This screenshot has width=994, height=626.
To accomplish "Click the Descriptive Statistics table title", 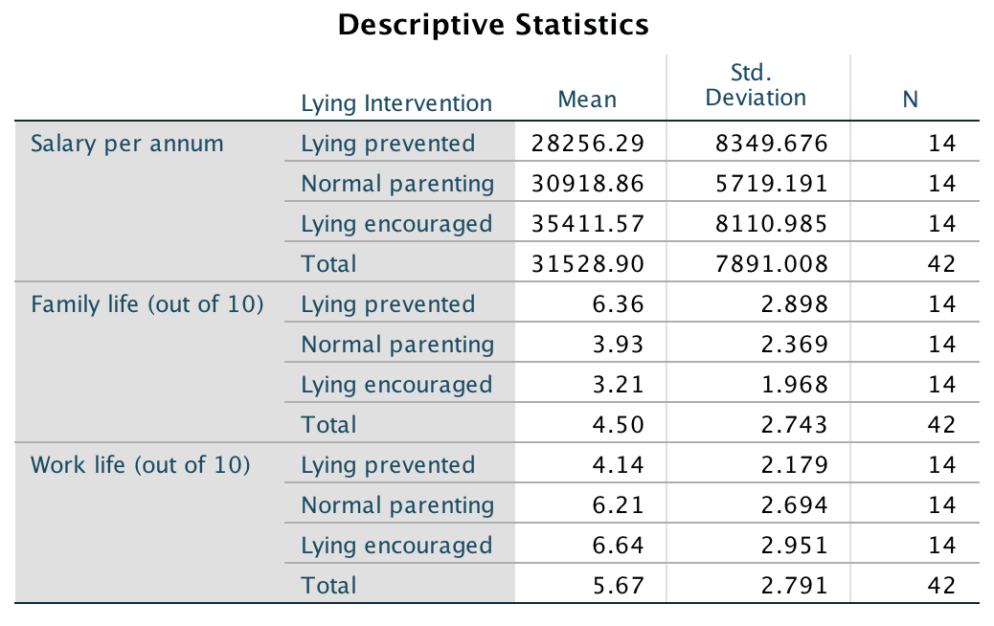I will point(493,25).
